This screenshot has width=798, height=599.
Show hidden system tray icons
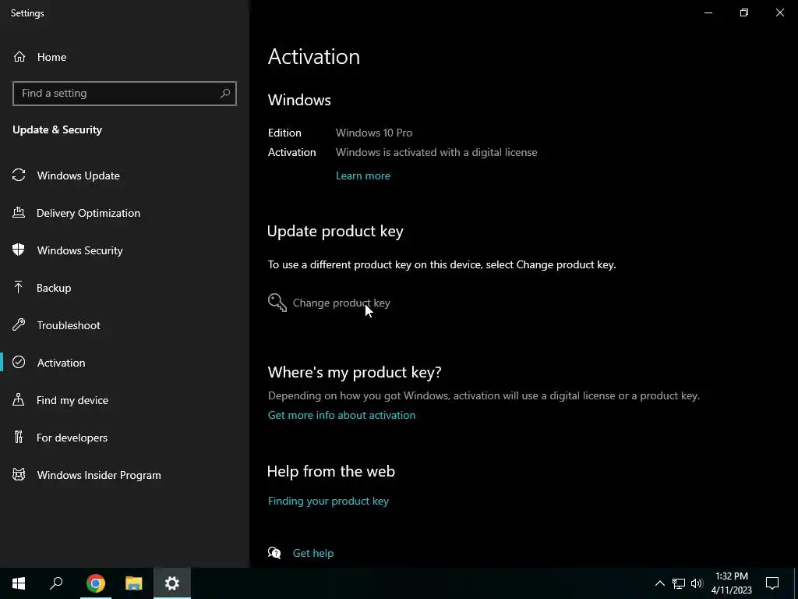point(659,583)
